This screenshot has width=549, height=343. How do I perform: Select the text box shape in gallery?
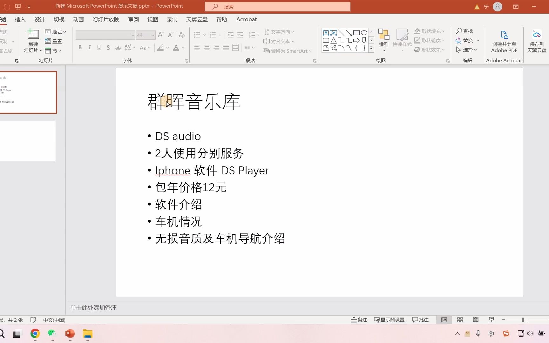[326, 33]
